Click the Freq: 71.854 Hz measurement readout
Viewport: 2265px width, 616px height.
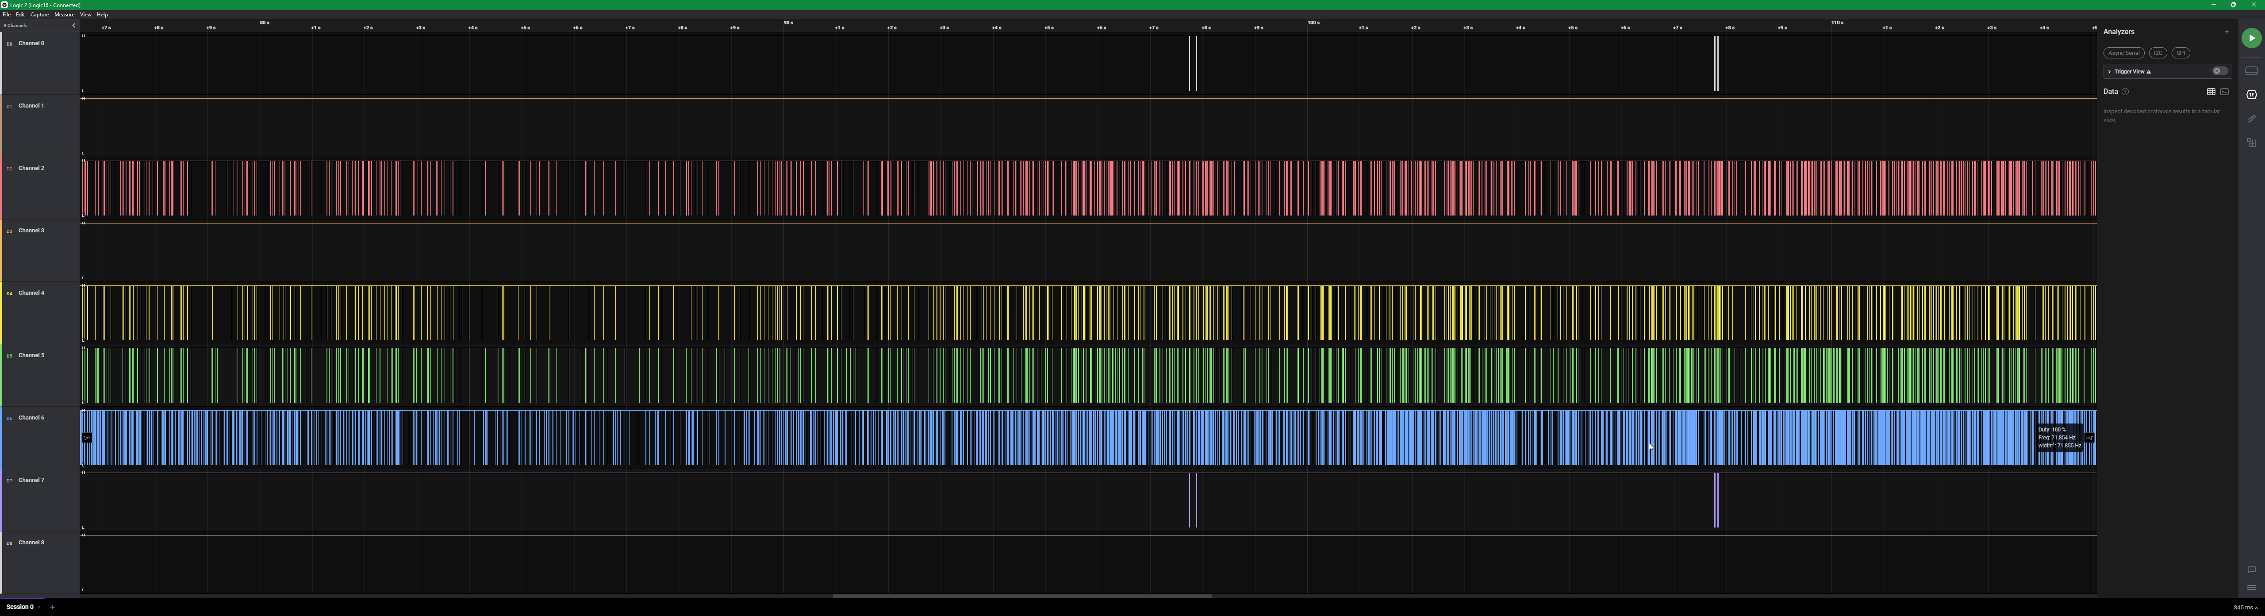click(2056, 437)
